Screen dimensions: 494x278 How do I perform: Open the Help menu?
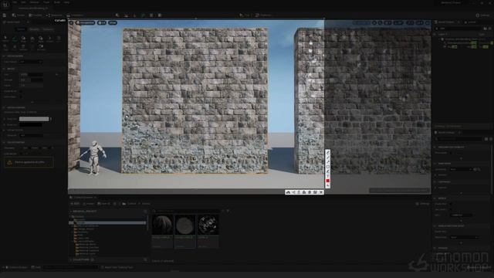[67, 2]
